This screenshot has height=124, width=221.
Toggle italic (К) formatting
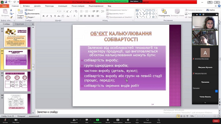[x=47, y=16]
